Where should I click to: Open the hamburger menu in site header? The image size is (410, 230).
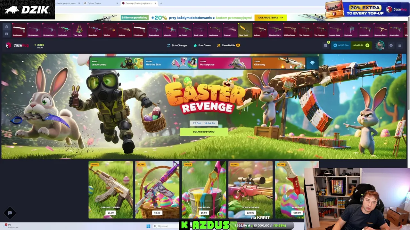tap(399, 45)
